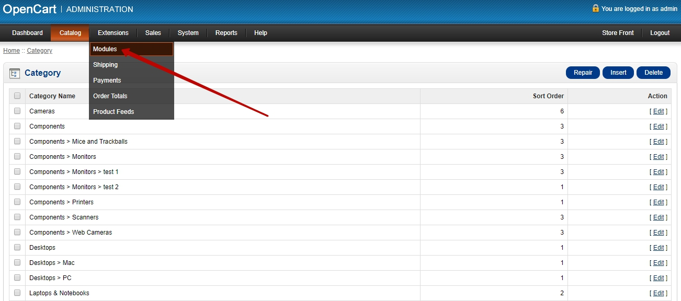The height and width of the screenshot is (301, 681).
Task: Click sort order value 6 for Cameras
Action: click(x=562, y=111)
